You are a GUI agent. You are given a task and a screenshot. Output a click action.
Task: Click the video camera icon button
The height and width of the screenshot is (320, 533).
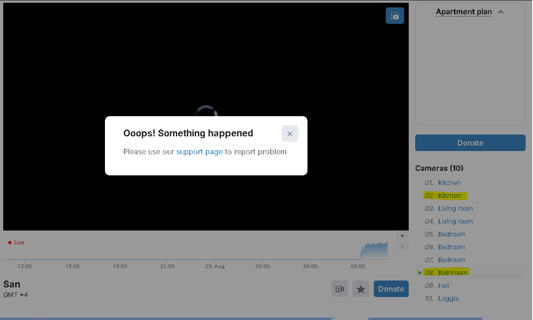click(340, 289)
